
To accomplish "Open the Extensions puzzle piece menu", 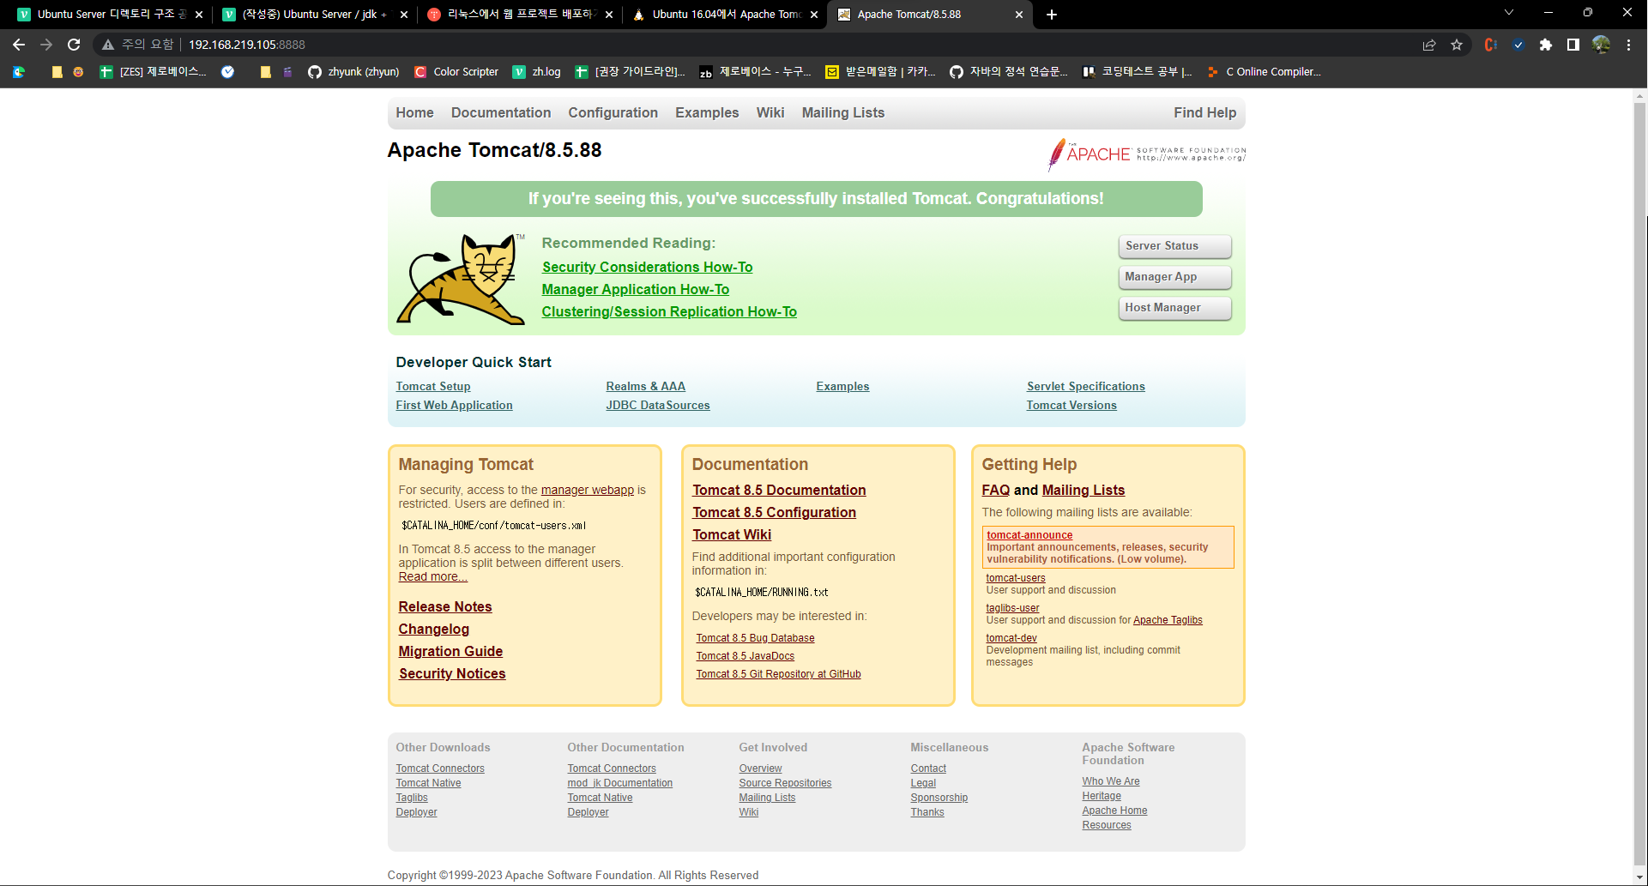I will [1546, 45].
